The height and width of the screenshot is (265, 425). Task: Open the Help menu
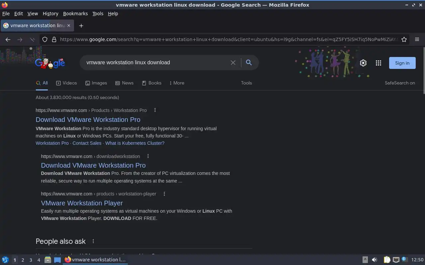pyautogui.click(x=113, y=14)
